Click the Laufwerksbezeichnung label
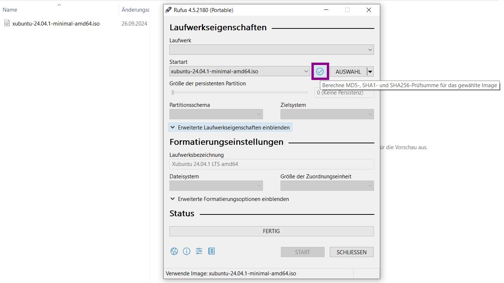This screenshot has width=504, height=283. pos(196,155)
